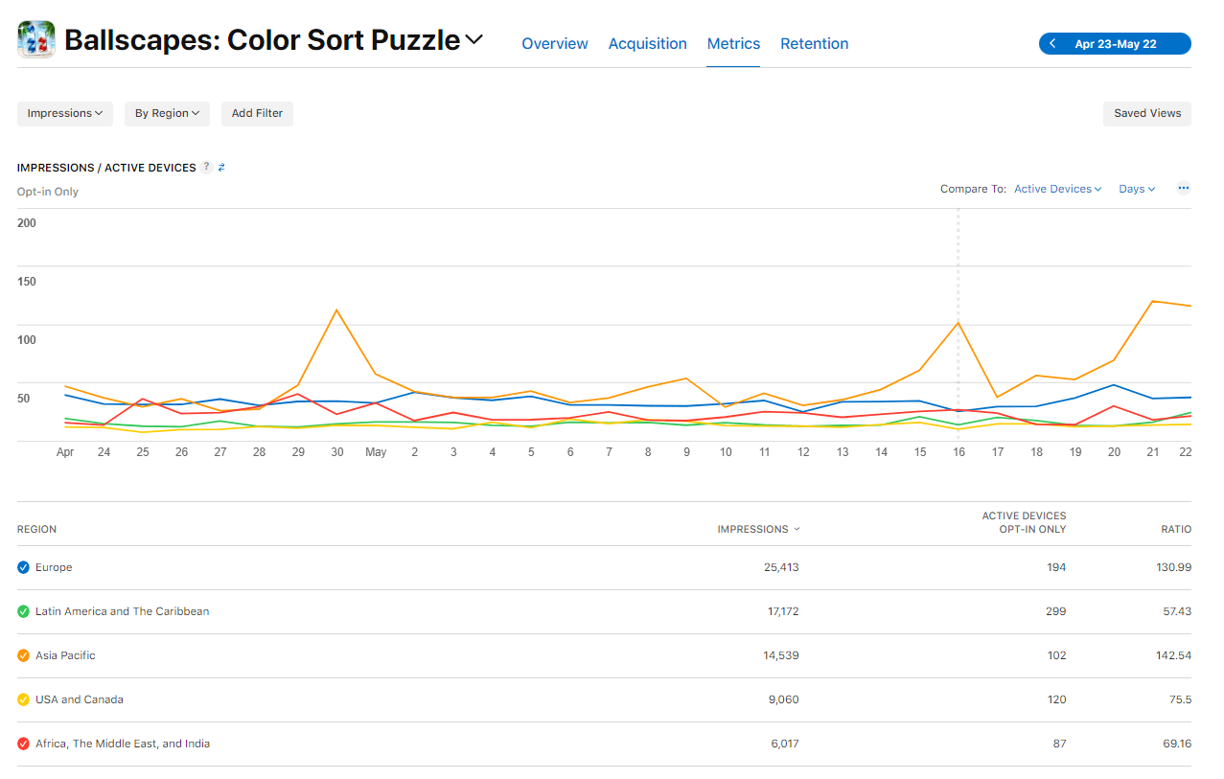This screenshot has height=779, width=1224.
Task: Switch to the Acquisition tab
Action: pos(647,44)
